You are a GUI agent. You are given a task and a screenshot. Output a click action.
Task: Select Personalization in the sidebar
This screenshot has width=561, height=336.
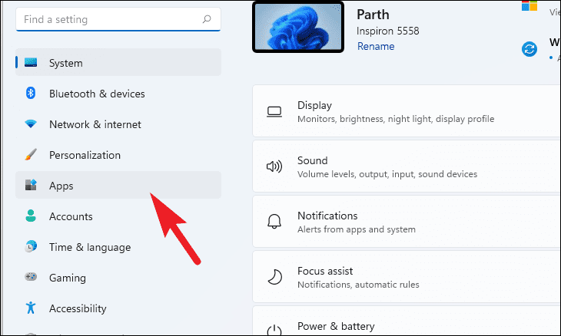coord(118,155)
